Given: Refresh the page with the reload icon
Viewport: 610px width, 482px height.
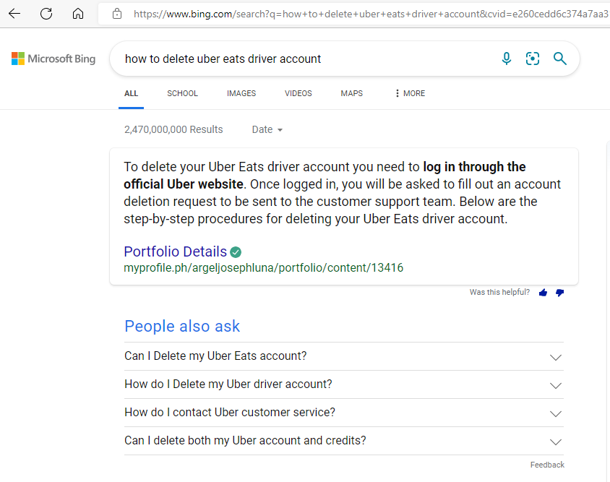Looking at the screenshot, I should (46, 14).
